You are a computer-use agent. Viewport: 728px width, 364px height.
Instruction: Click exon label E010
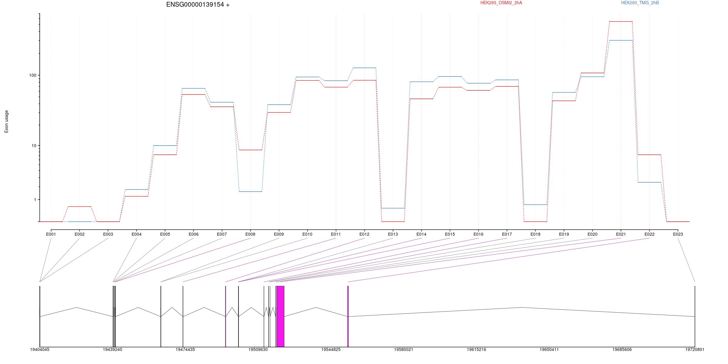tap(307, 234)
